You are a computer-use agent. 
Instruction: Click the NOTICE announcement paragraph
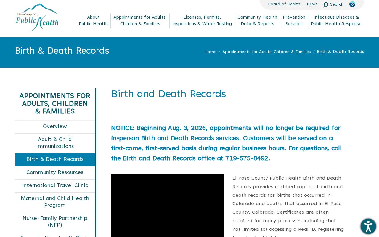coord(227,143)
